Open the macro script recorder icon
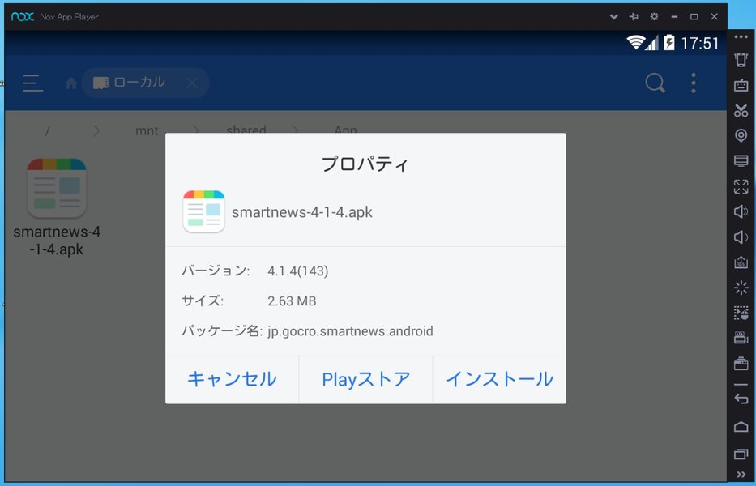 pyautogui.click(x=741, y=313)
